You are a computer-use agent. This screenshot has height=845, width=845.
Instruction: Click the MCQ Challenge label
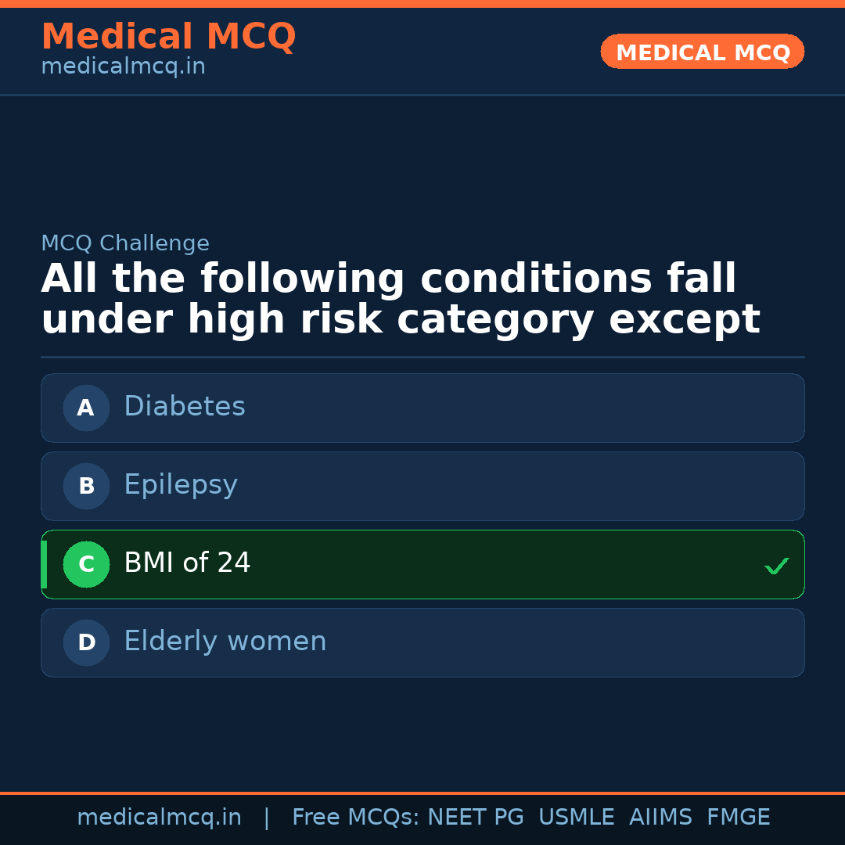[125, 243]
